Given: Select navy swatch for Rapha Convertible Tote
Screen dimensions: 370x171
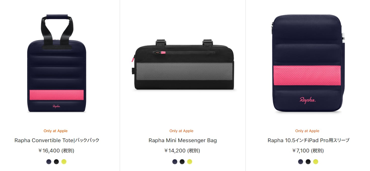Looking at the screenshot, I should 49,162.
